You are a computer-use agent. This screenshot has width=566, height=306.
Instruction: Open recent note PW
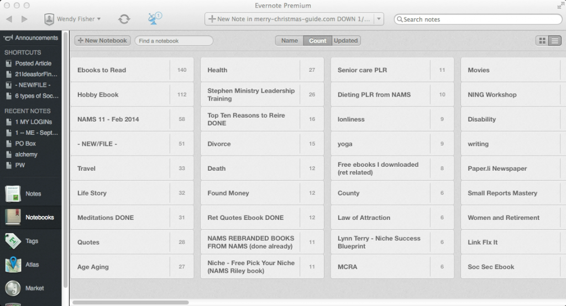[x=15, y=165]
